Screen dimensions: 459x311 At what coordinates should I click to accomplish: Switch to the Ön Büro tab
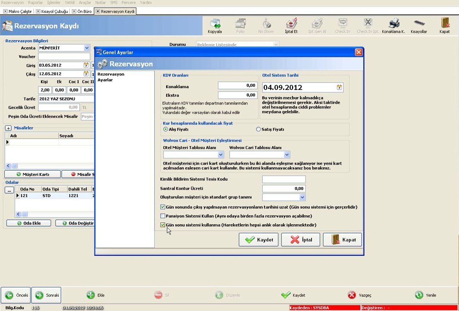(x=82, y=11)
